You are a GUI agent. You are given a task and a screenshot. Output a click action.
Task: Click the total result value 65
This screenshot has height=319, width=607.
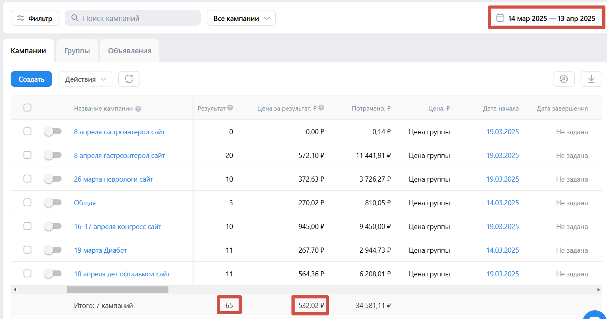[229, 306]
